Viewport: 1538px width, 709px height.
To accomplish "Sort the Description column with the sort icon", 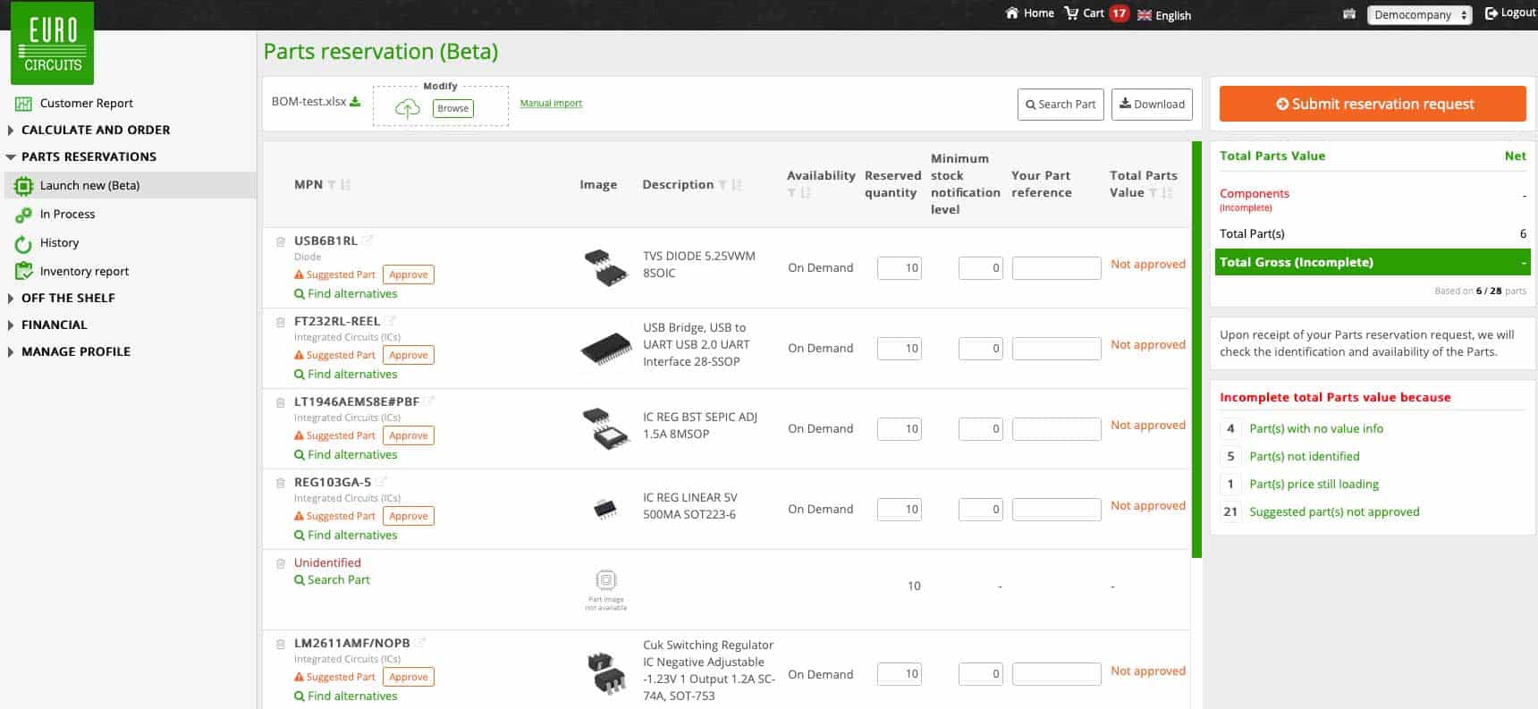I will tap(737, 185).
